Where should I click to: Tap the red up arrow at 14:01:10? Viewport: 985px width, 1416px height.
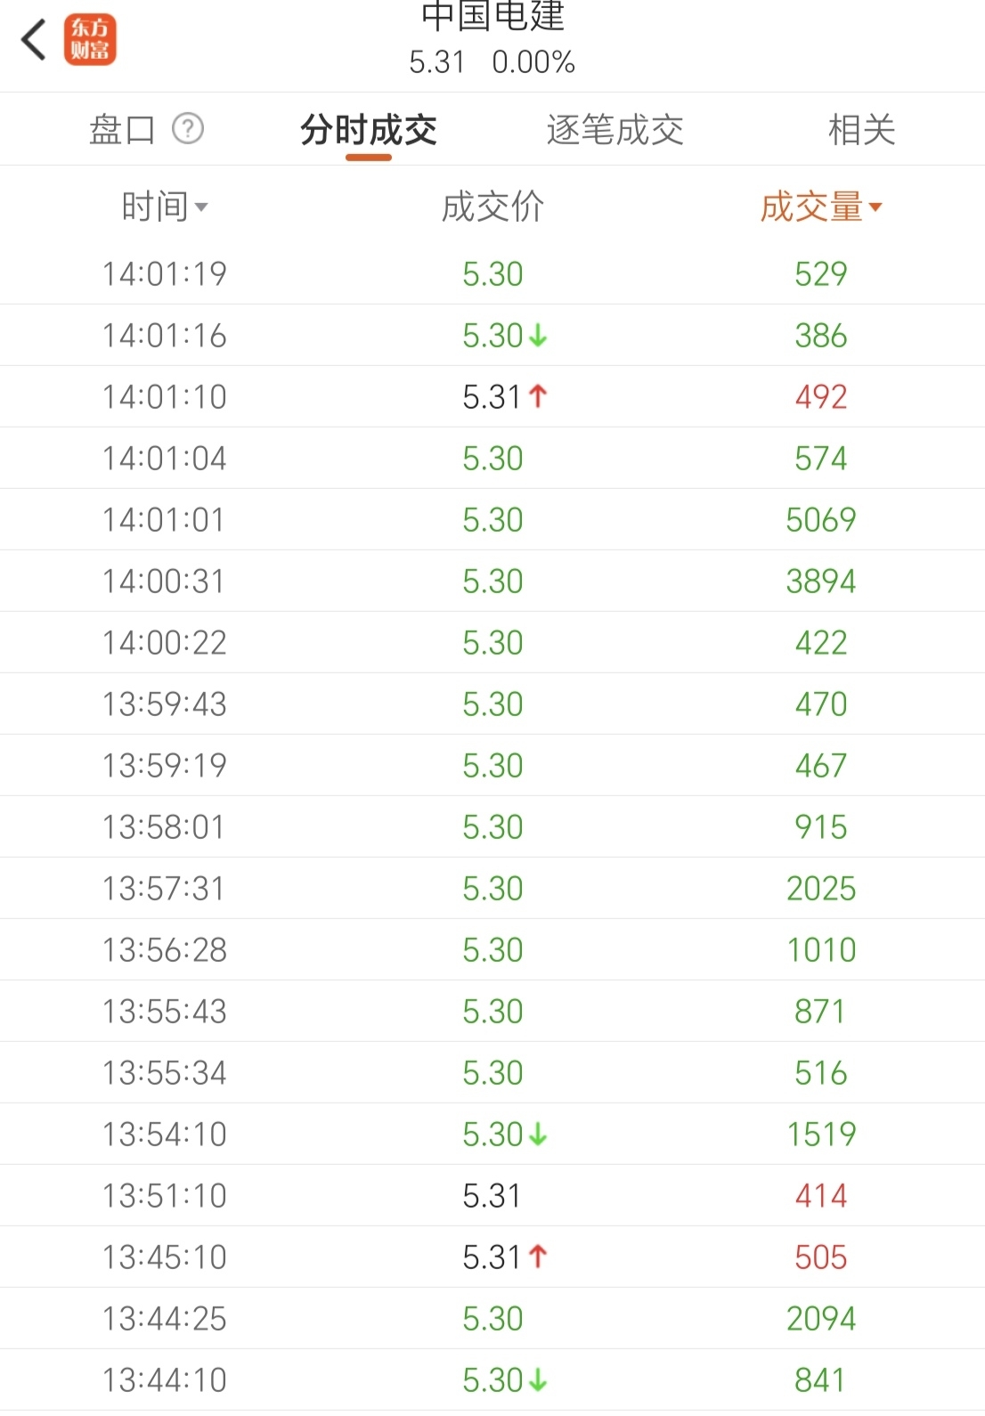(x=538, y=396)
